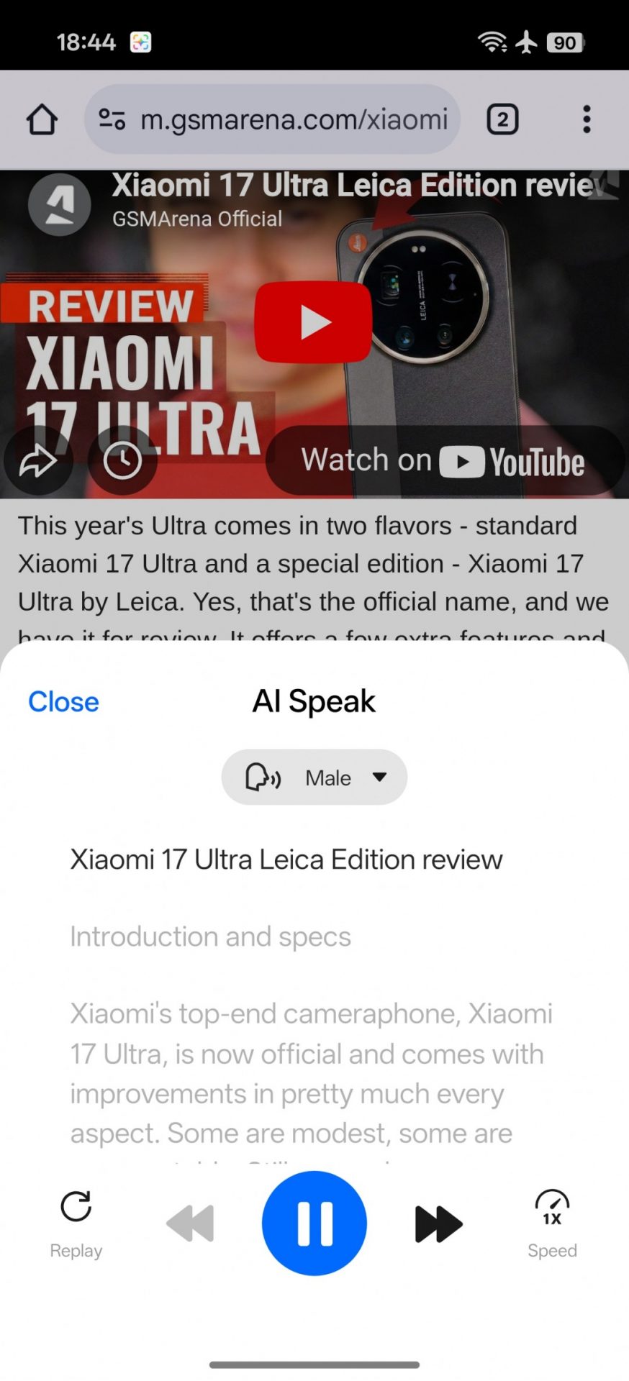Image resolution: width=629 pixels, height=1381 pixels.
Task: Open the tab switcher showing 2 tabs
Action: pos(502,119)
